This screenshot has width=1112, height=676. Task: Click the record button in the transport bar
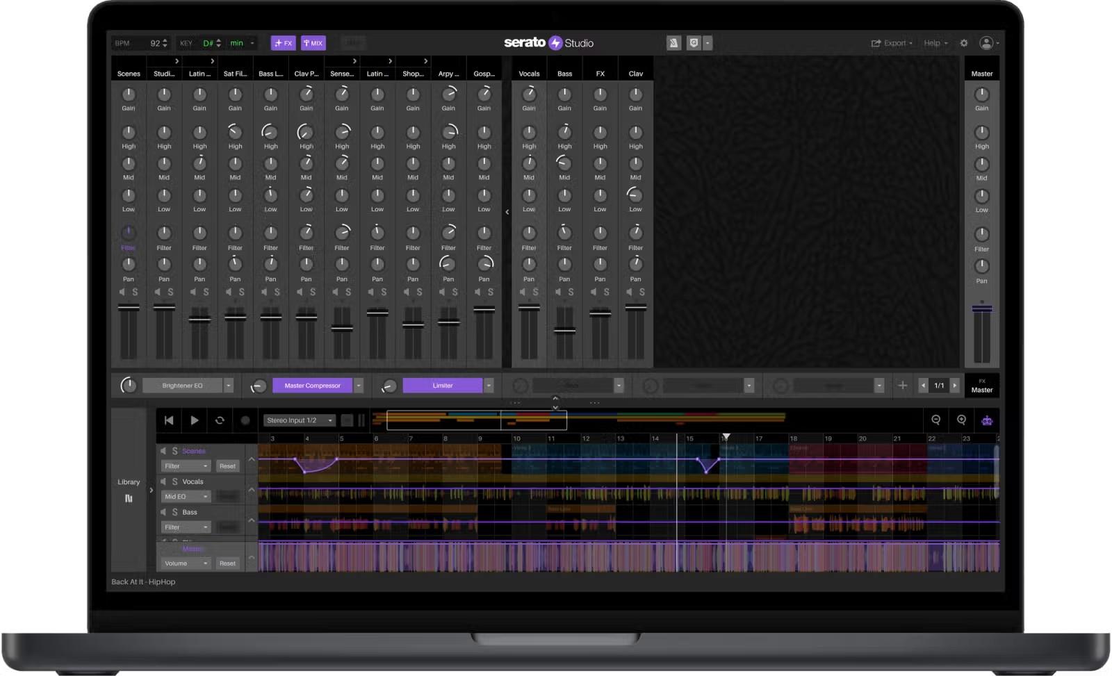click(245, 420)
